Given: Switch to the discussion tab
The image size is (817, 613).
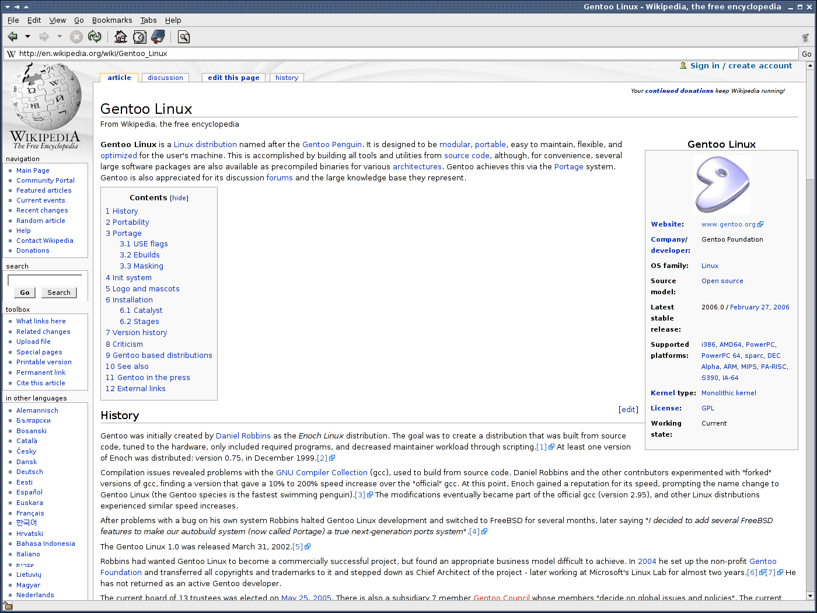Looking at the screenshot, I should [x=165, y=78].
